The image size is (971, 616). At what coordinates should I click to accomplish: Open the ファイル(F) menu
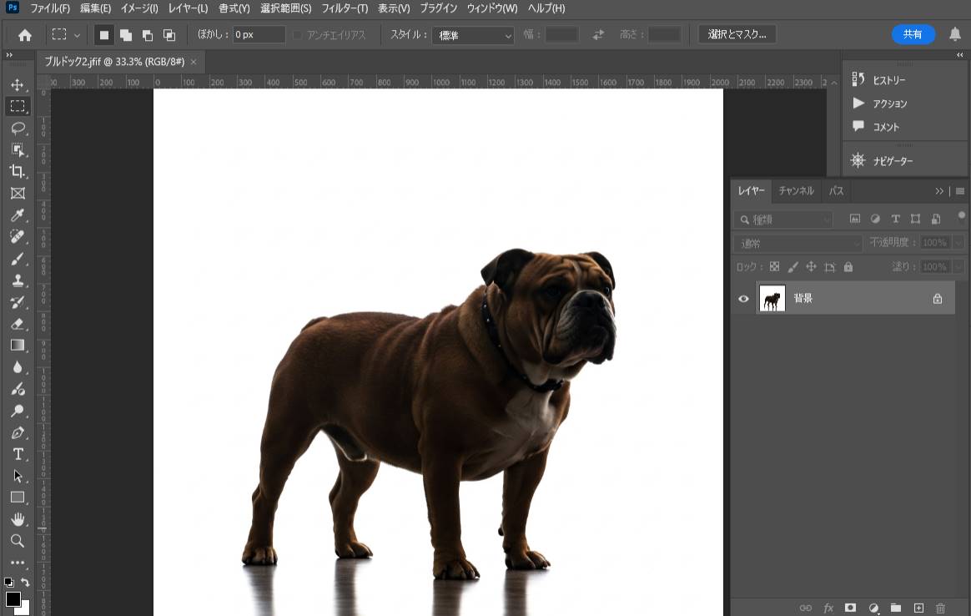[x=49, y=8]
